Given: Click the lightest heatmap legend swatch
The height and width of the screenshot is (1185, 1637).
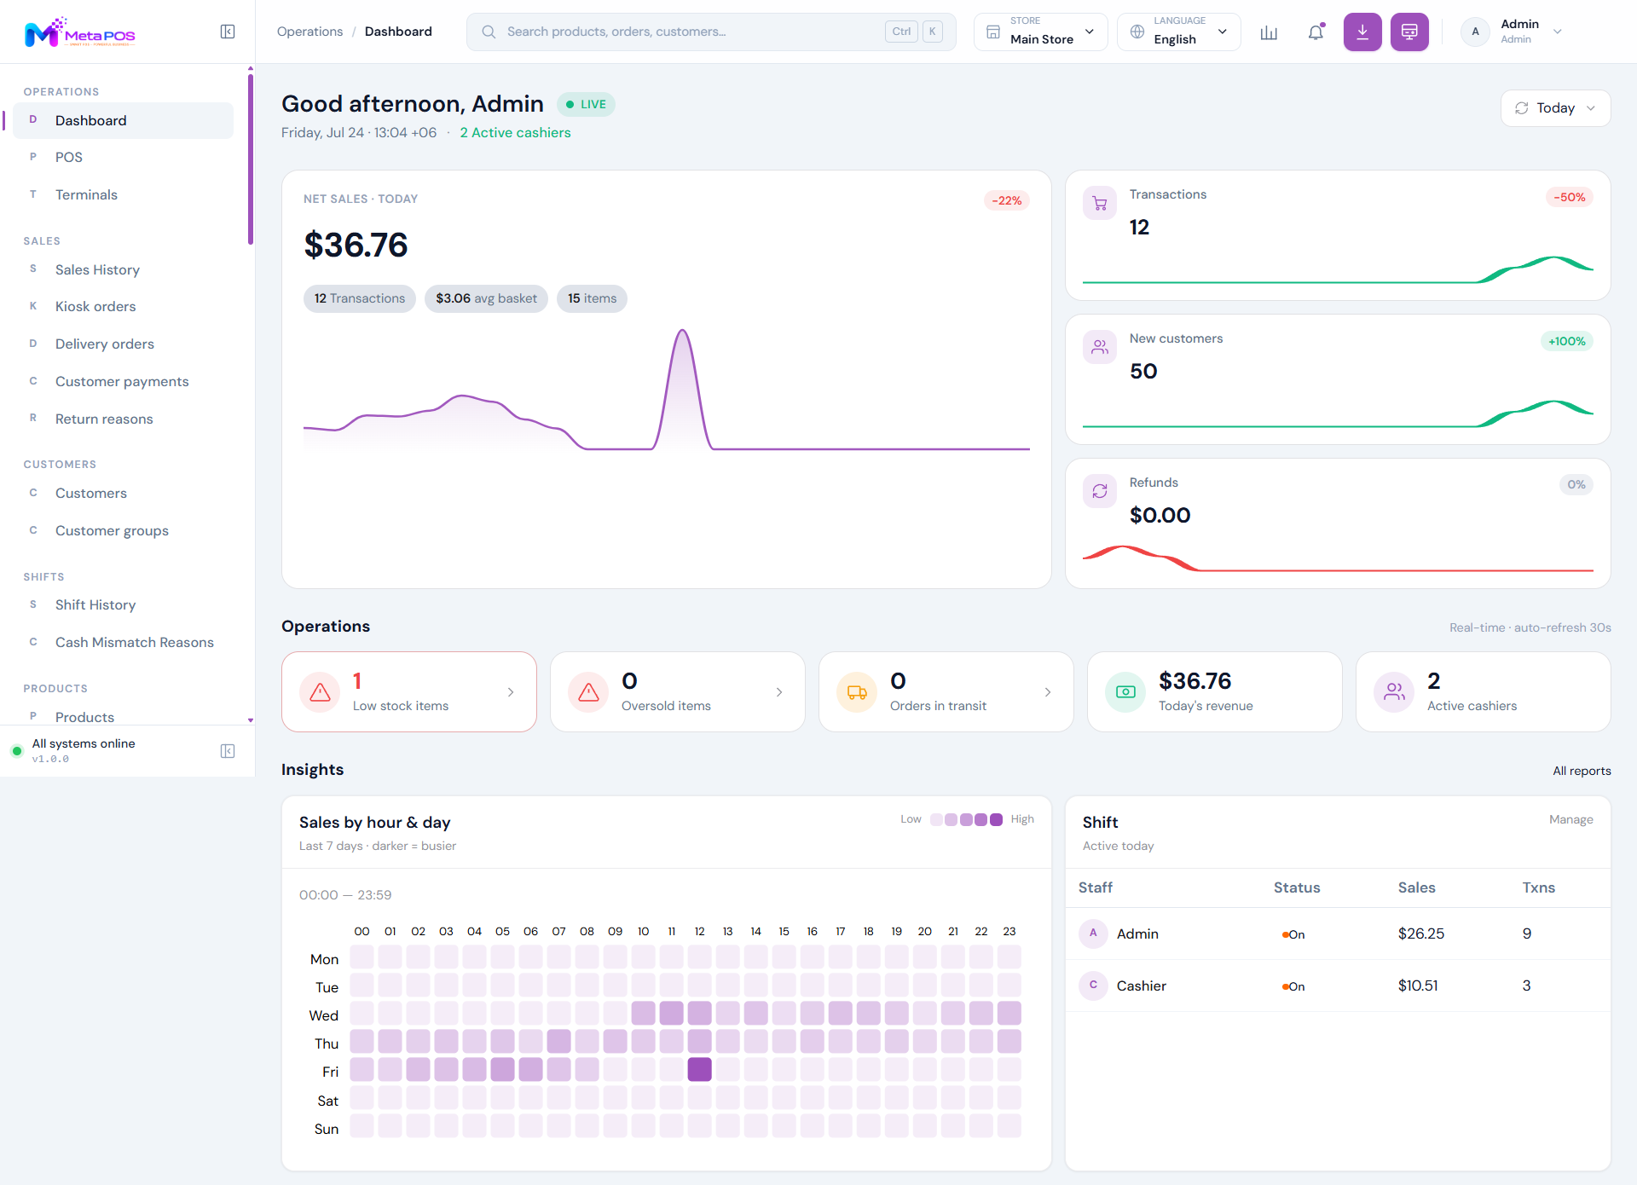Looking at the screenshot, I should click(937, 819).
